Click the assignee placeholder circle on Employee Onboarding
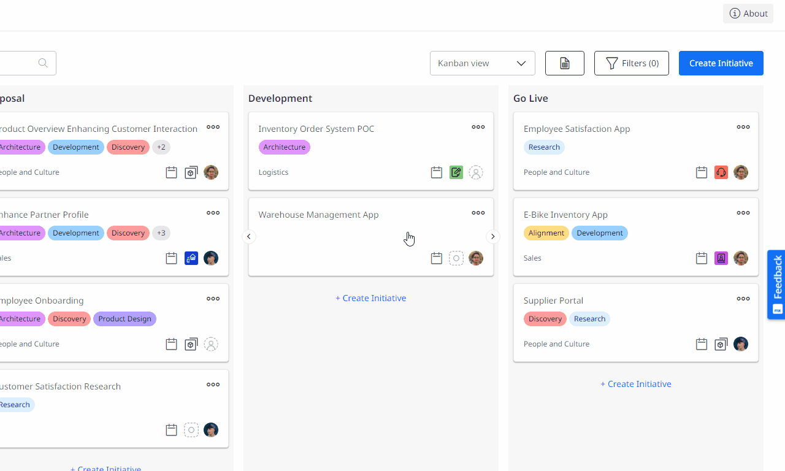785x471 pixels. pyautogui.click(x=211, y=344)
